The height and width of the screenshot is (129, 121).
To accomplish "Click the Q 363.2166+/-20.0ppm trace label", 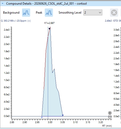I will (16, 21).
